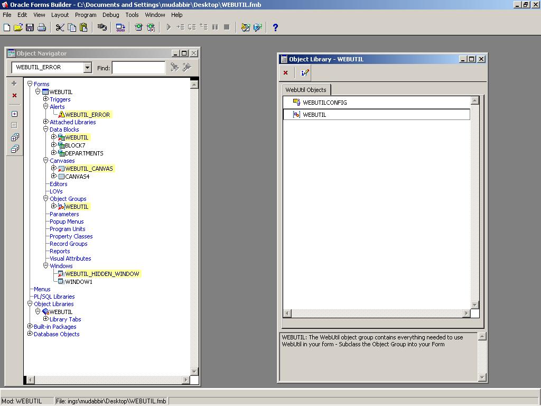Viewport: 541px width, 406px height.
Task: Click the Find Previous icon in Object Navigator
Action: [186, 67]
